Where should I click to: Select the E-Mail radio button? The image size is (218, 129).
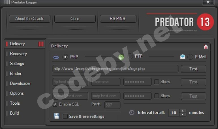(190, 57)
